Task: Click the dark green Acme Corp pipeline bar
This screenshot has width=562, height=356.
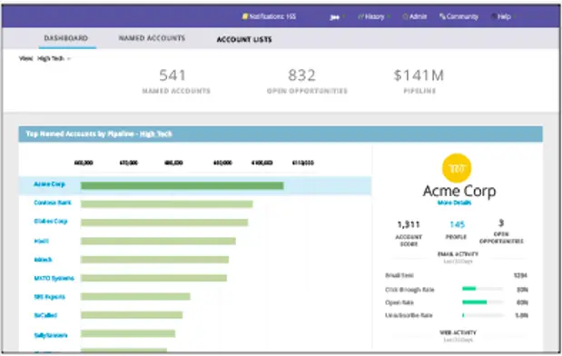Action: (x=182, y=185)
